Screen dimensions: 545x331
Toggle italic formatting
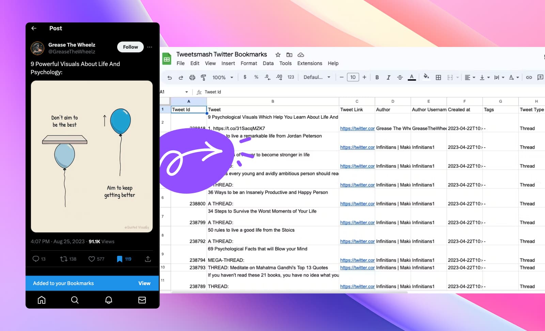pos(388,78)
